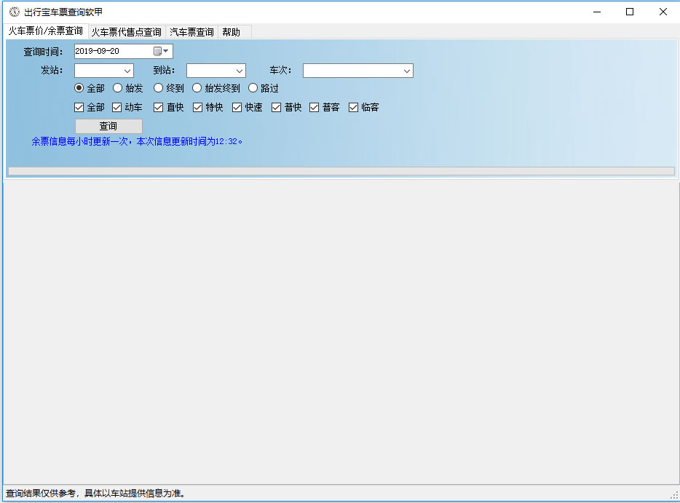The height and width of the screenshot is (503, 680).
Task: Open the calendar picker for 查询时间
Action: 161,51
